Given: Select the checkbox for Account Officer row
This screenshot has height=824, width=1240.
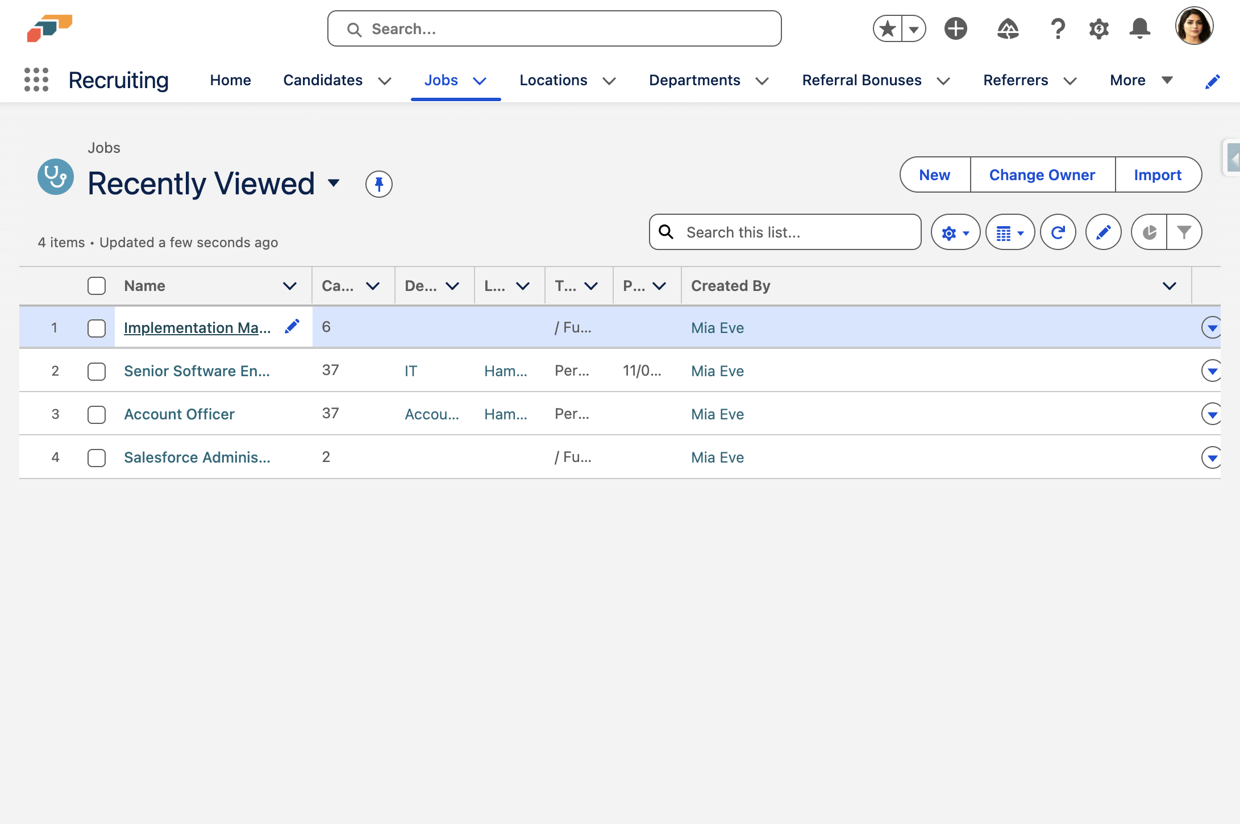Looking at the screenshot, I should point(97,414).
